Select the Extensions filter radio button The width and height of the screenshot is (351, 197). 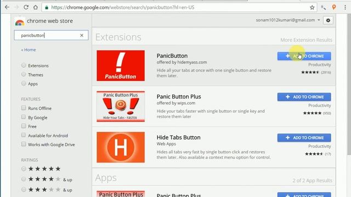click(24, 65)
